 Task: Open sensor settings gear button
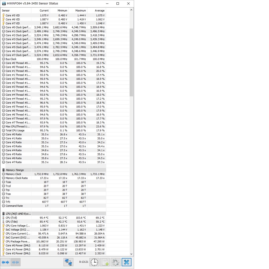116,262
